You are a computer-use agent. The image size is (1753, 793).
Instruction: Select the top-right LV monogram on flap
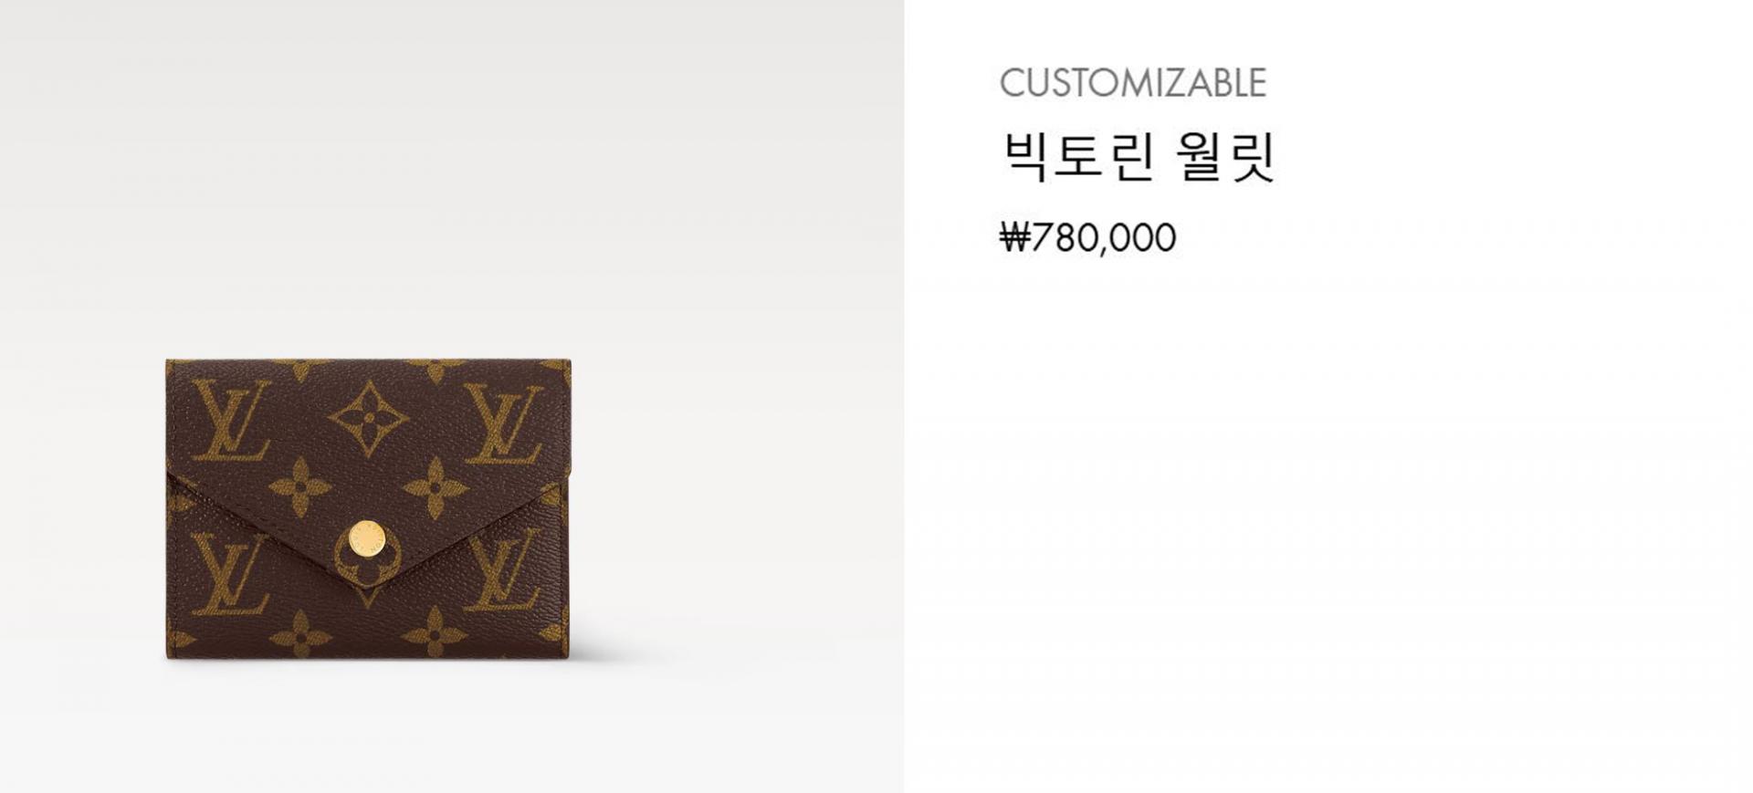coord(503,423)
